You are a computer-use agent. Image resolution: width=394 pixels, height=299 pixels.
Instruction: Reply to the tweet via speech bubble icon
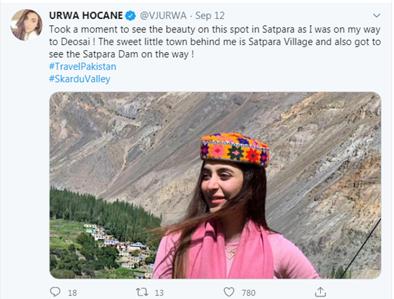coord(55,292)
